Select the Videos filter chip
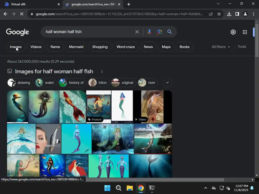Image resolution: width=259 pixels, height=194 pixels. point(36,47)
